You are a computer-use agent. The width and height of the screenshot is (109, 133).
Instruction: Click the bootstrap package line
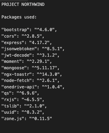point(29,30)
